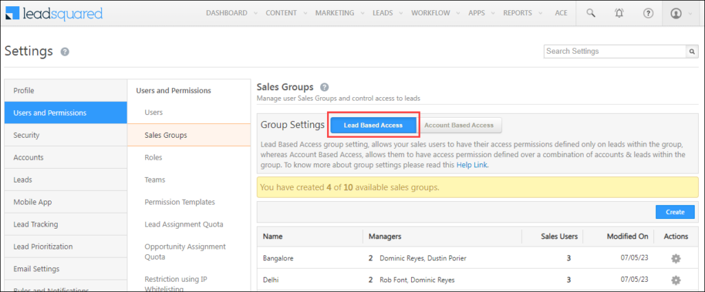Expand the Content menu arrow
The image size is (705, 292).
click(305, 14)
